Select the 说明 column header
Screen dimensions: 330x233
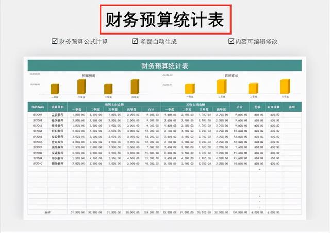[x=292, y=107]
